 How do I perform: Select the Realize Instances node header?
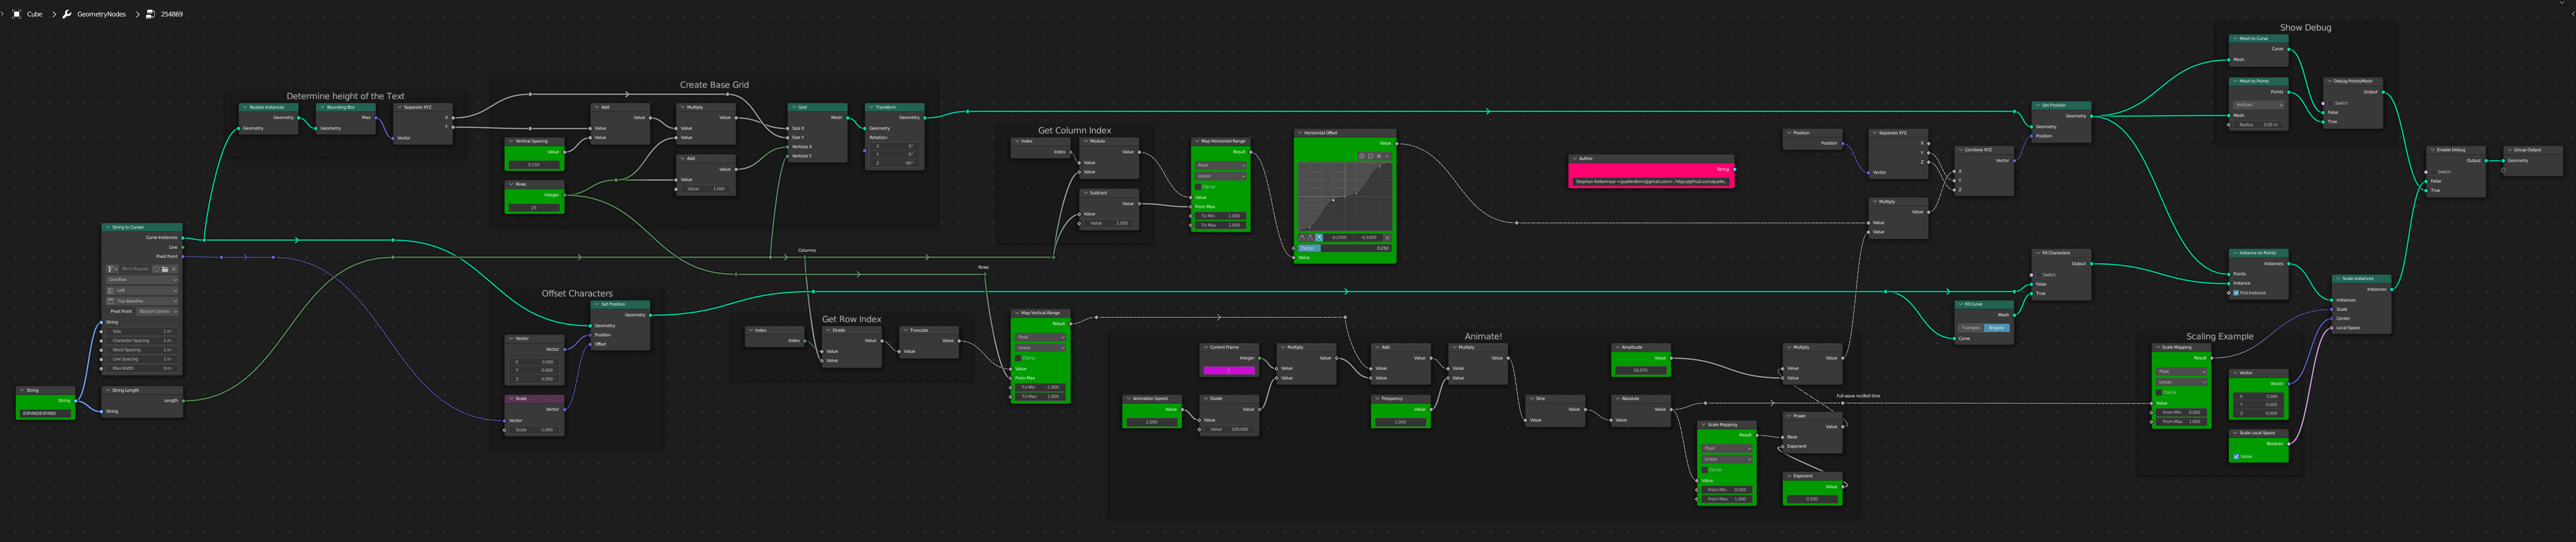tap(269, 107)
